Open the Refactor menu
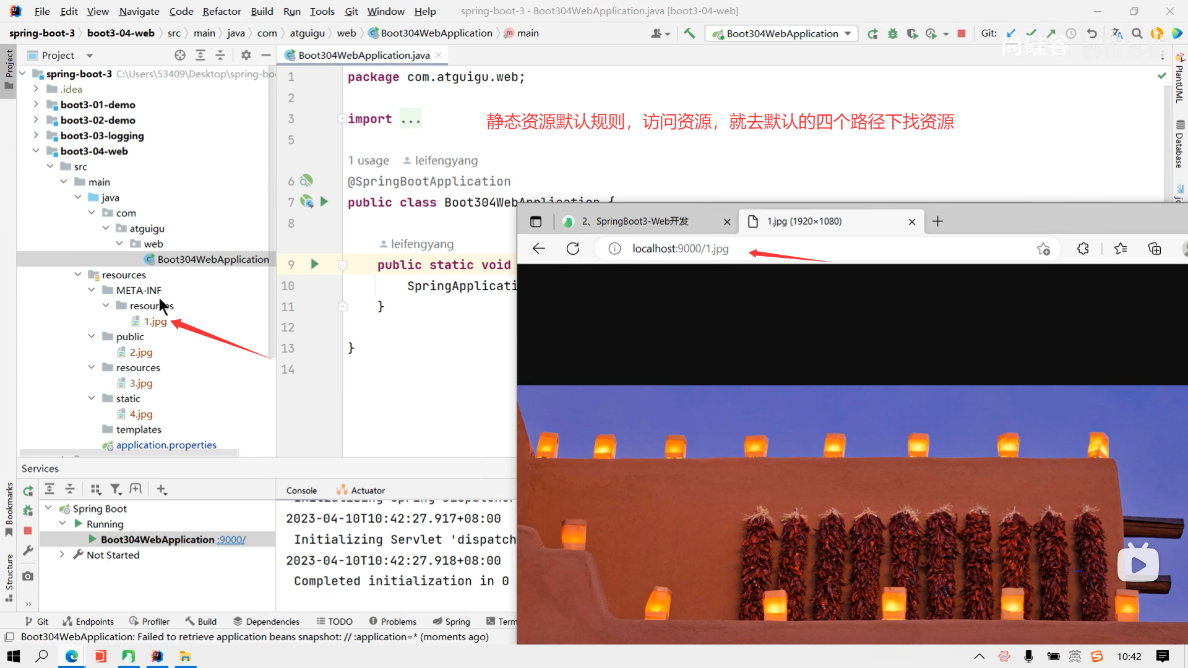Viewport: 1188px width, 668px height. coord(222,11)
